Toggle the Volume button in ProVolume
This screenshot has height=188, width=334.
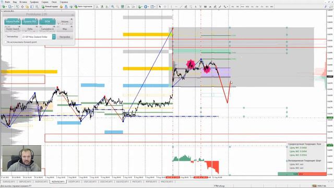coord(65,21)
